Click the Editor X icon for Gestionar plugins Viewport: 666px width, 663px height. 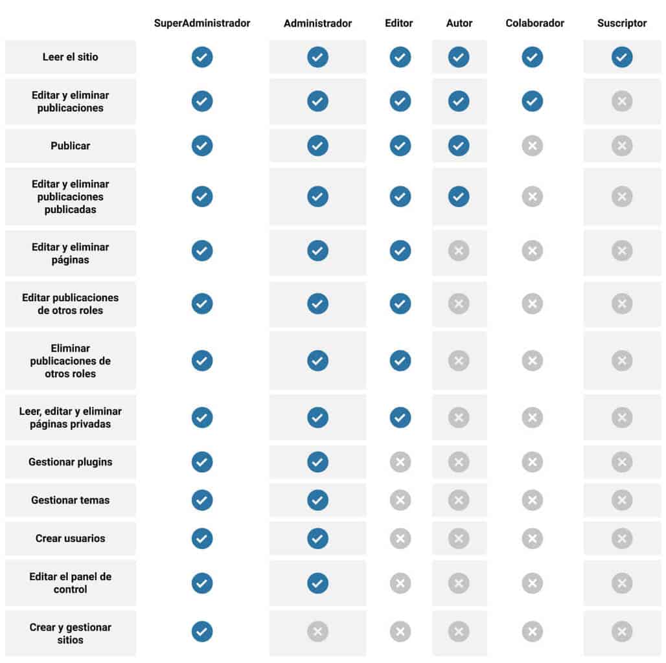400,462
